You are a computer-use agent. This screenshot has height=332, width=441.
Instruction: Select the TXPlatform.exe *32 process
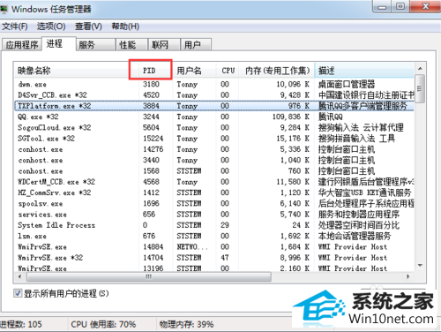click(214, 106)
